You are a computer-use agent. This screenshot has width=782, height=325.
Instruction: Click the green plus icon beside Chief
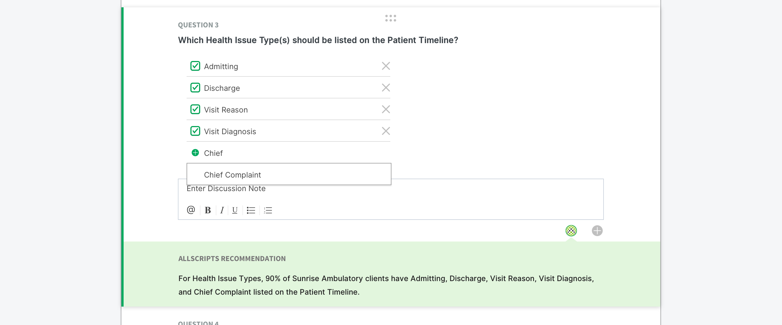pyautogui.click(x=195, y=153)
